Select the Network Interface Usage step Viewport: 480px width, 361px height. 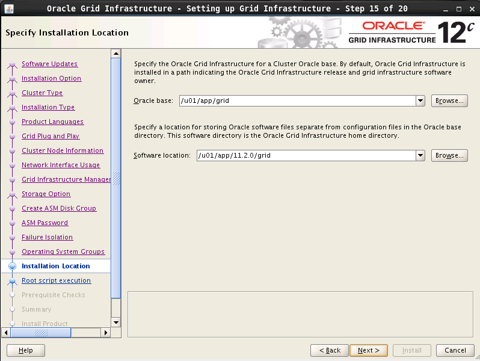point(61,165)
